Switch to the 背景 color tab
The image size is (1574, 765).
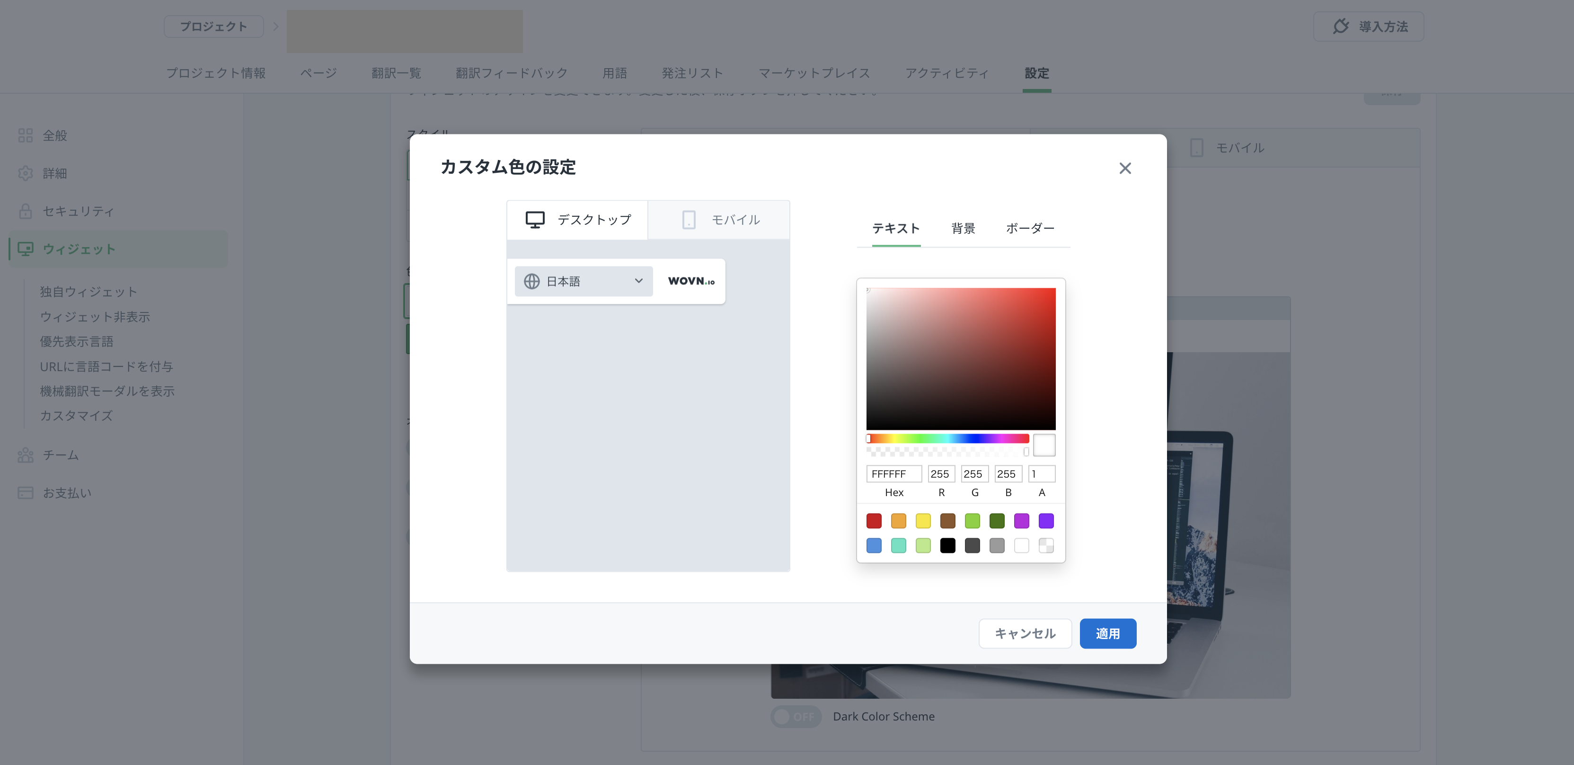point(963,228)
